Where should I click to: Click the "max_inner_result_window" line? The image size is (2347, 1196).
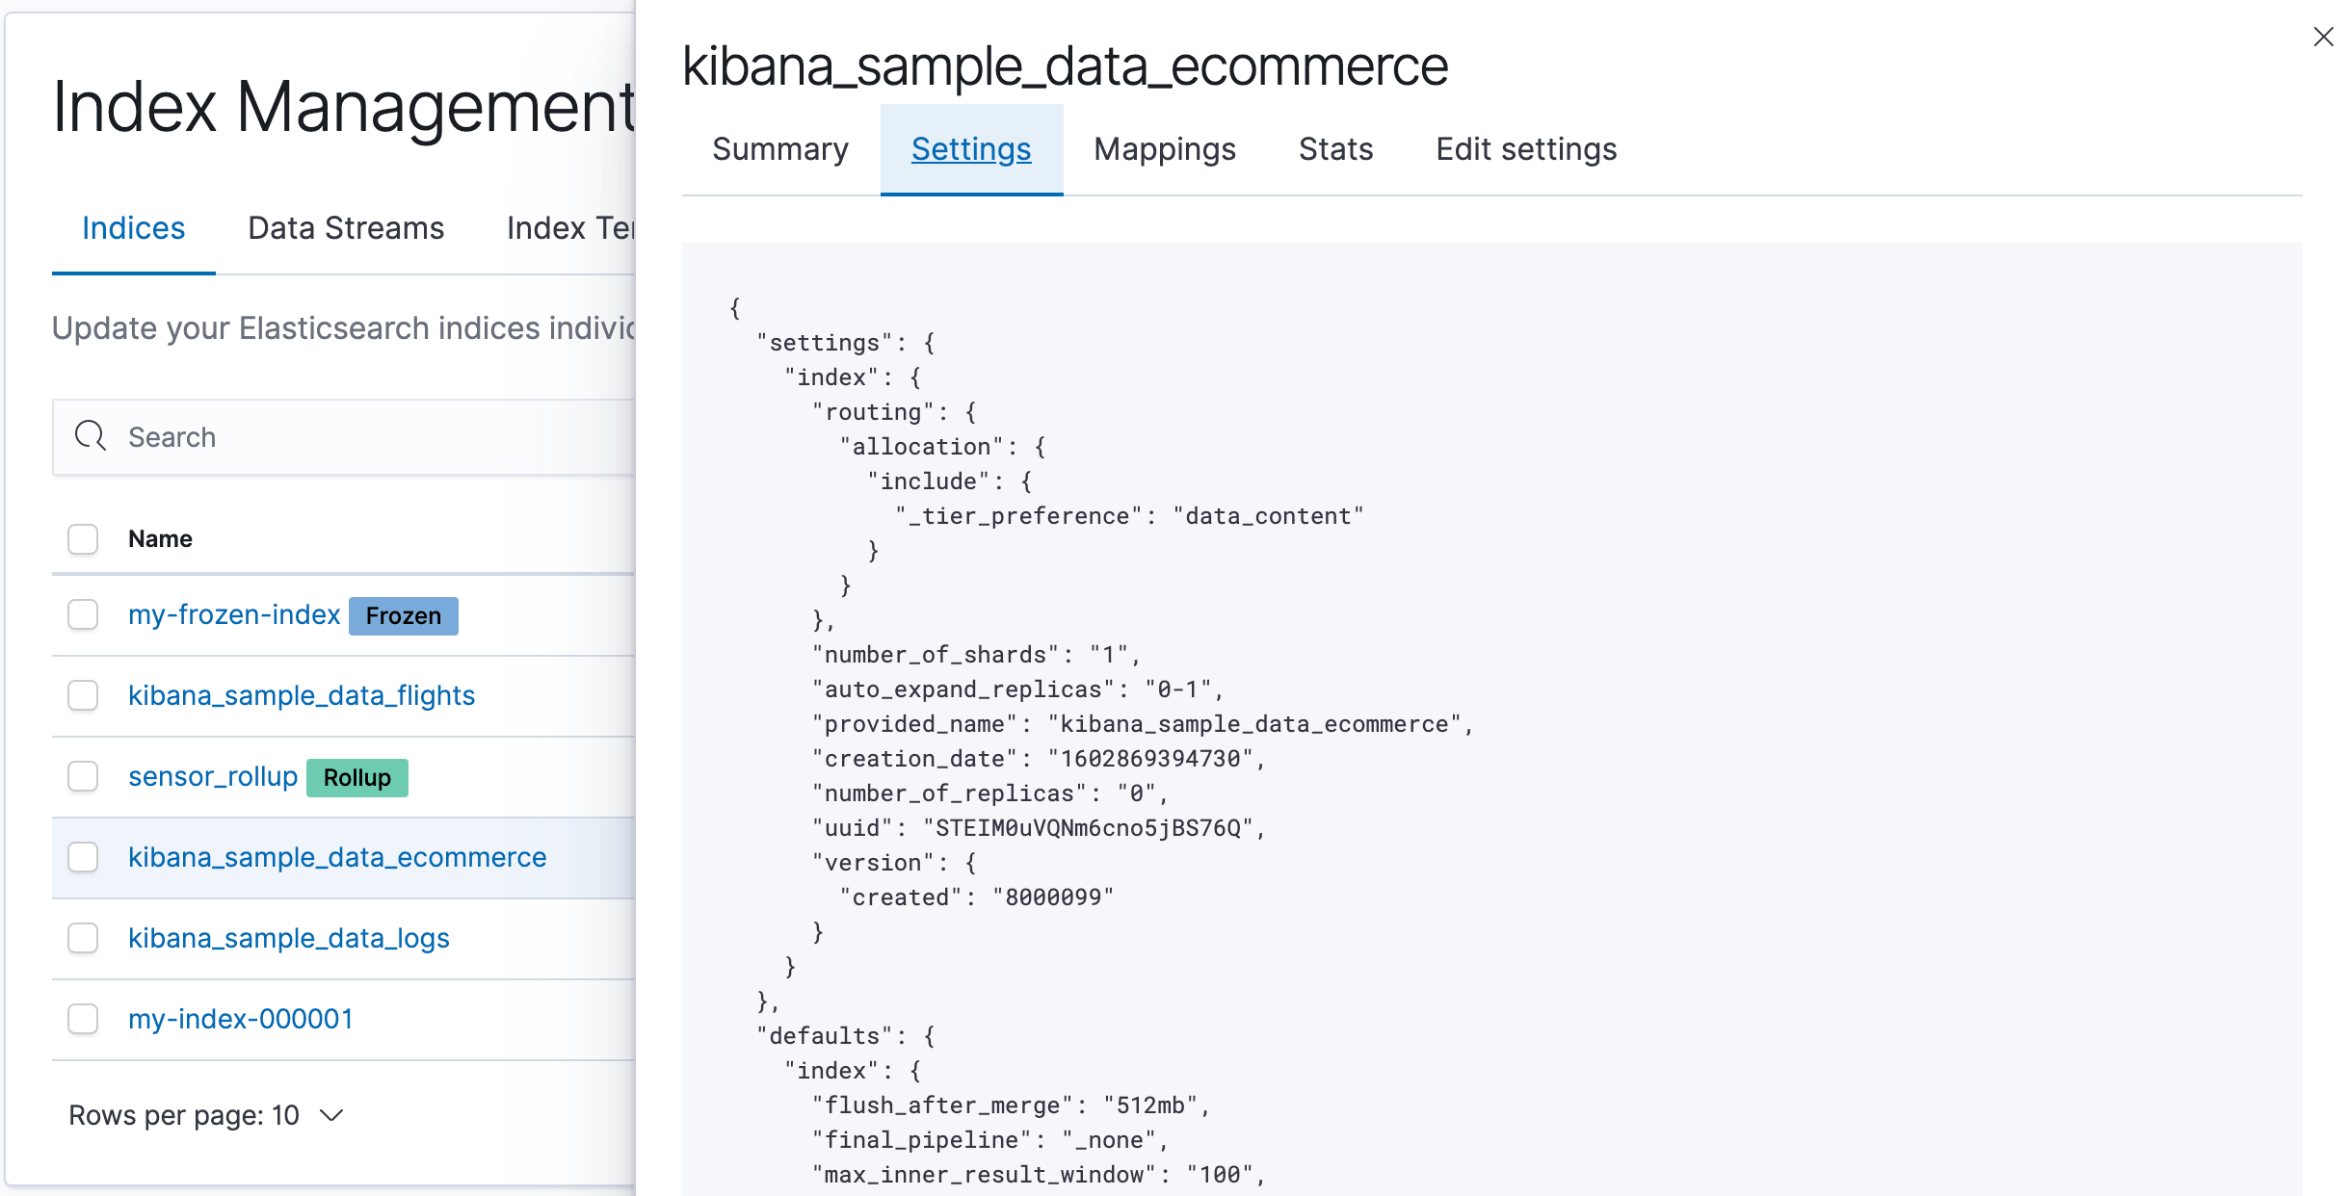coord(1039,1175)
